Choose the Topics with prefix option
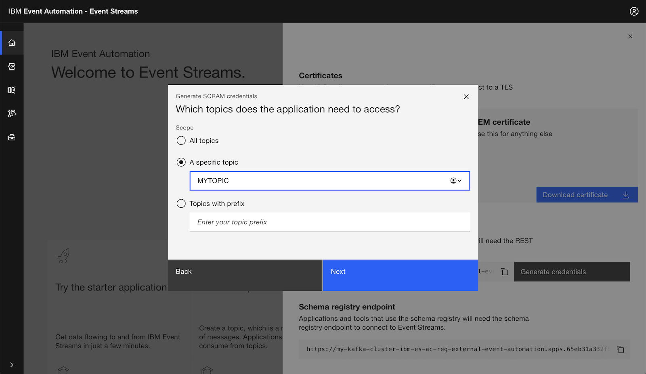Screen dimensions: 646x374 tap(181, 204)
